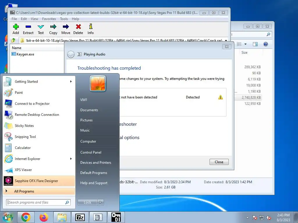The width and height of the screenshot is (298, 223).
Task: Launch the Snipping Tool
Action: coord(39,137)
